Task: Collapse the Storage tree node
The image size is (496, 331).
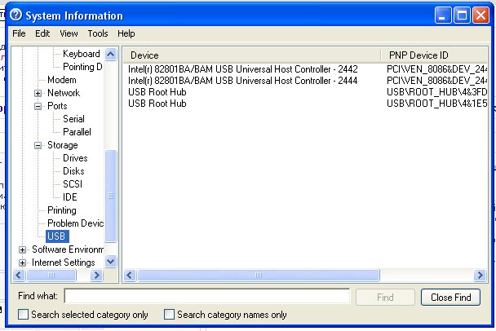Action: tap(38, 145)
